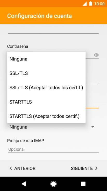
Task: Tap the Prefijo de ruta IMAP Opcional field
Action: pyautogui.click(x=53, y=149)
